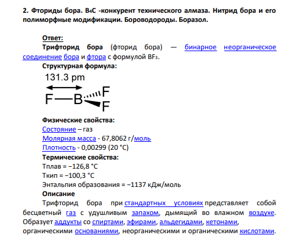Click the 'основаниями' link
Image resolution: width=287 pixels, height=246 pixels.
(x=96, y=231)
